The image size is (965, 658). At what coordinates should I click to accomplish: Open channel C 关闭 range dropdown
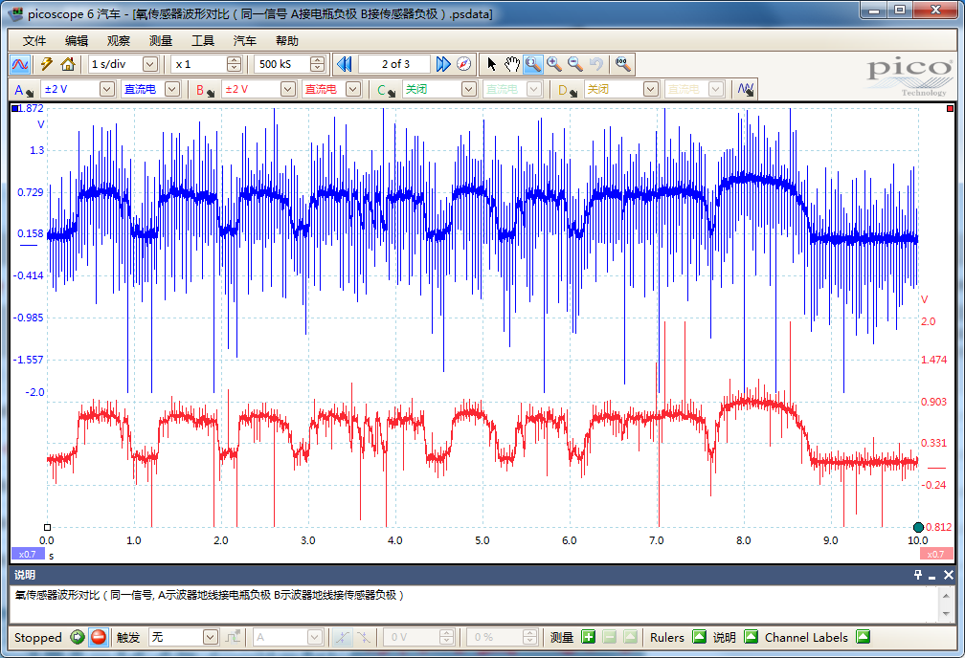click(x=469, y=90)
